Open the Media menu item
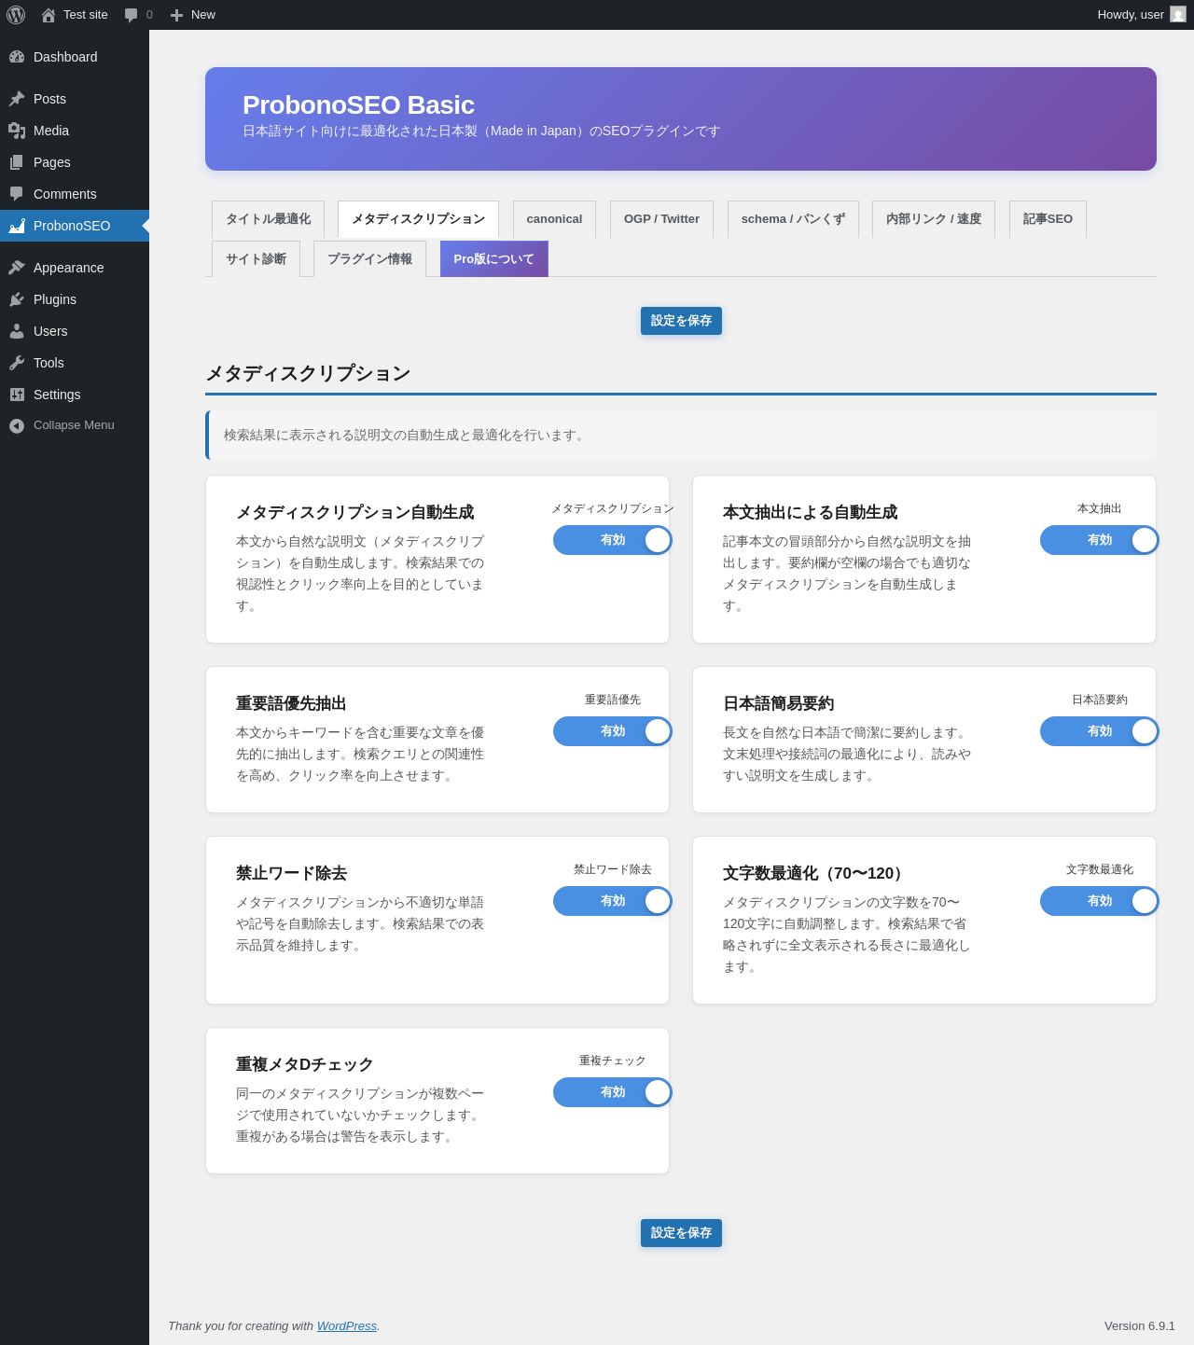The height and width of the screenshot is (1345, 1194). tap(75, 131)
